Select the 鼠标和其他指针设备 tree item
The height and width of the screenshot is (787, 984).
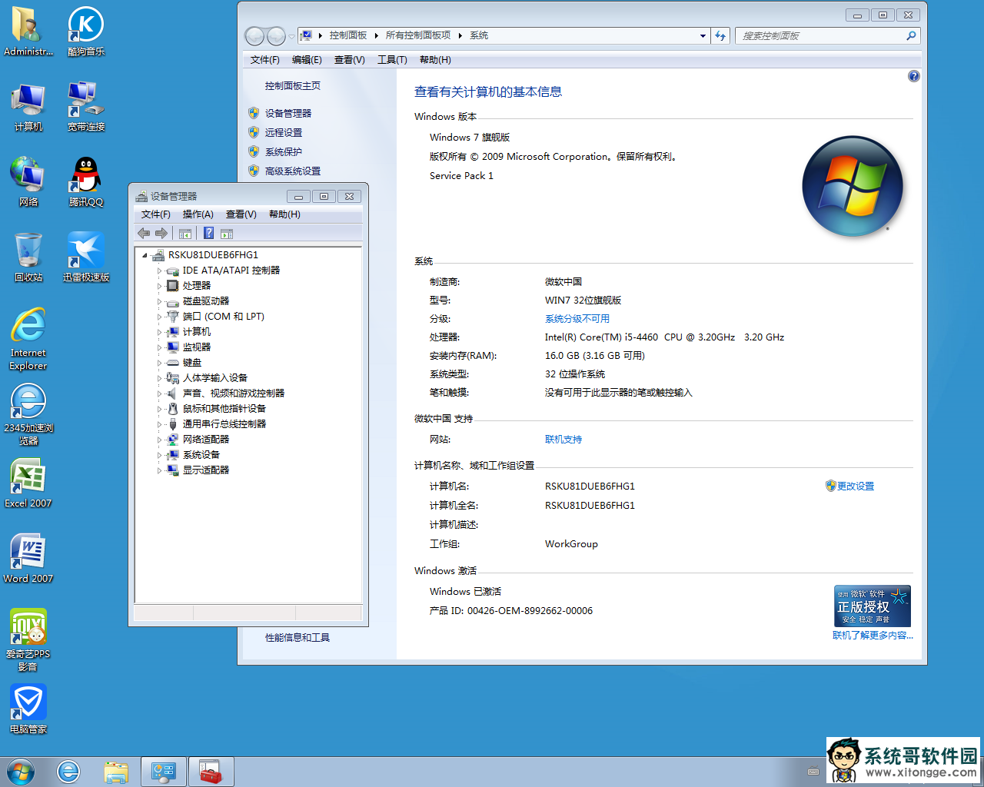(x=224, y=409)
